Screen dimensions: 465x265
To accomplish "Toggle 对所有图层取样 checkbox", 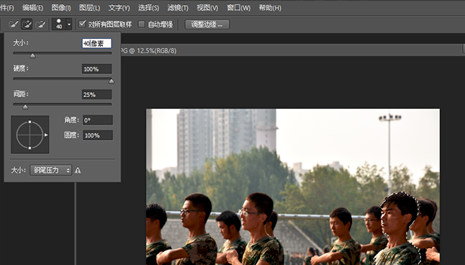I will 82,24.
